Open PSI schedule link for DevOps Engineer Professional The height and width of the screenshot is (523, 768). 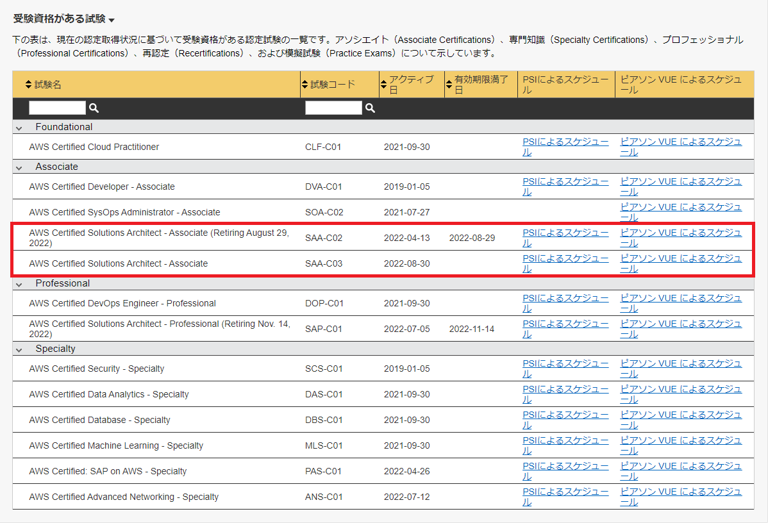pyautogui.click(x=565, y=303)
